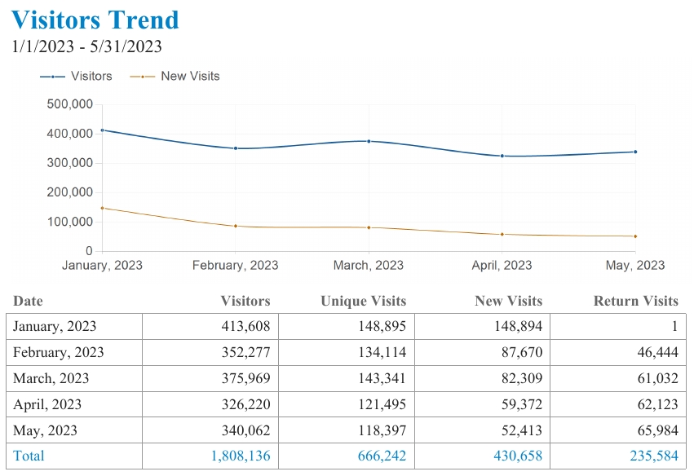Toggle the Visitors legend entry

(x=76, y=76)
